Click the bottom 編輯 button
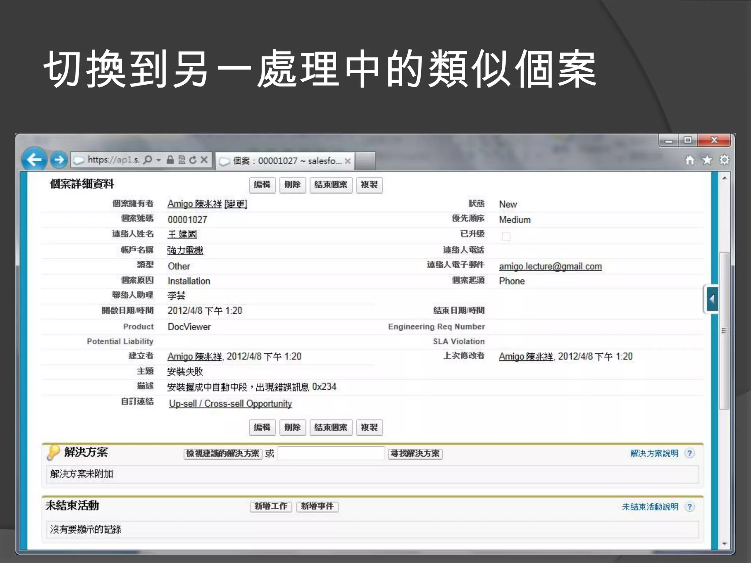 tap(262, 427)
